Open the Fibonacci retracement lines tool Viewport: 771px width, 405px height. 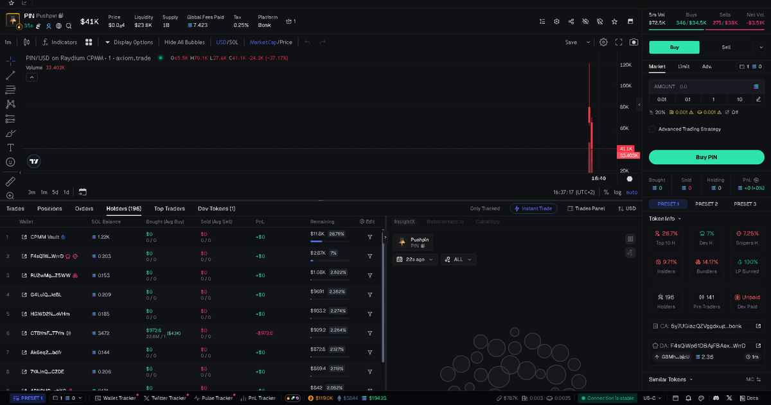[10, 90]
